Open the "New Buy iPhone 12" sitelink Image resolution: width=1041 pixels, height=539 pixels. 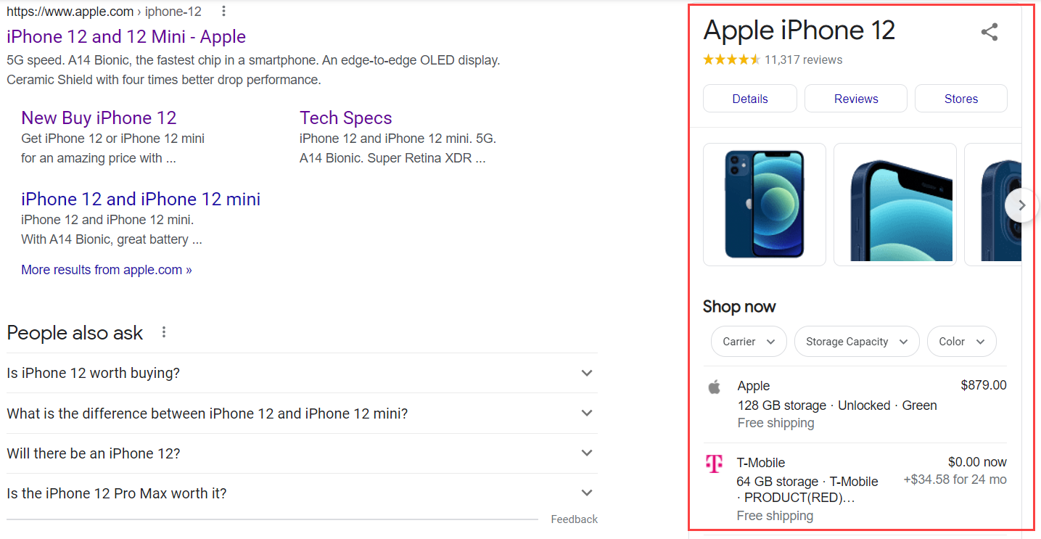pyautogui.click(x=99, y=118)
